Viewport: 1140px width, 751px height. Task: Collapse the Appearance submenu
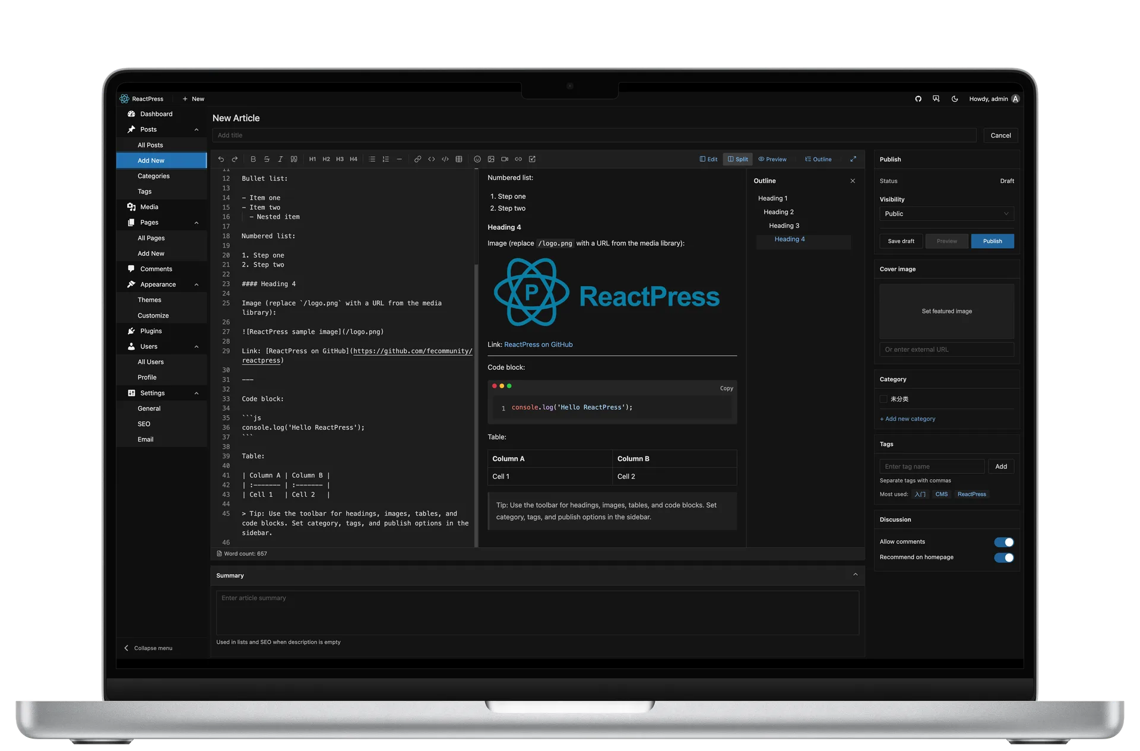tap(196, 285)
